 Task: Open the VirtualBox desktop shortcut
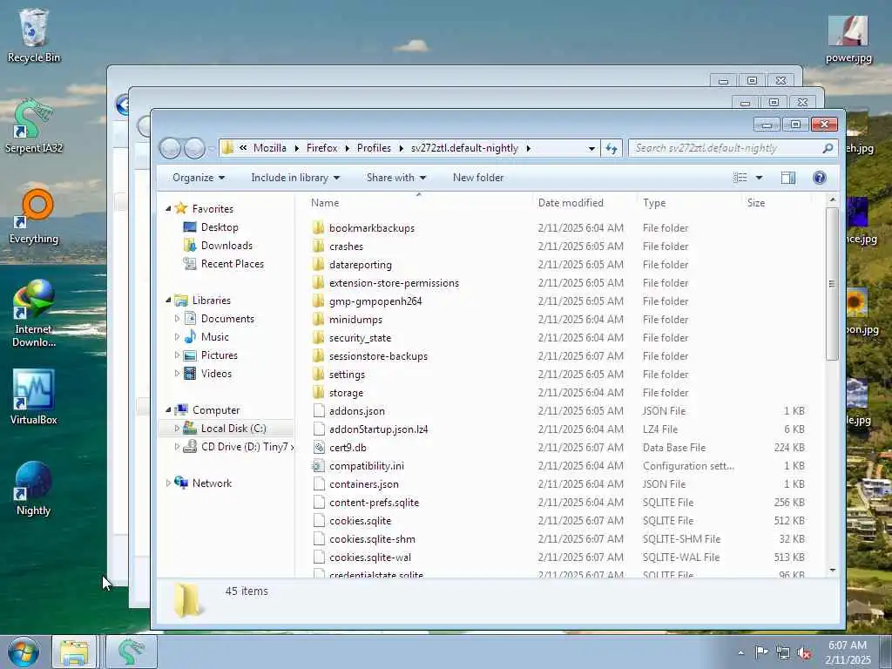[x=34, y=397]
